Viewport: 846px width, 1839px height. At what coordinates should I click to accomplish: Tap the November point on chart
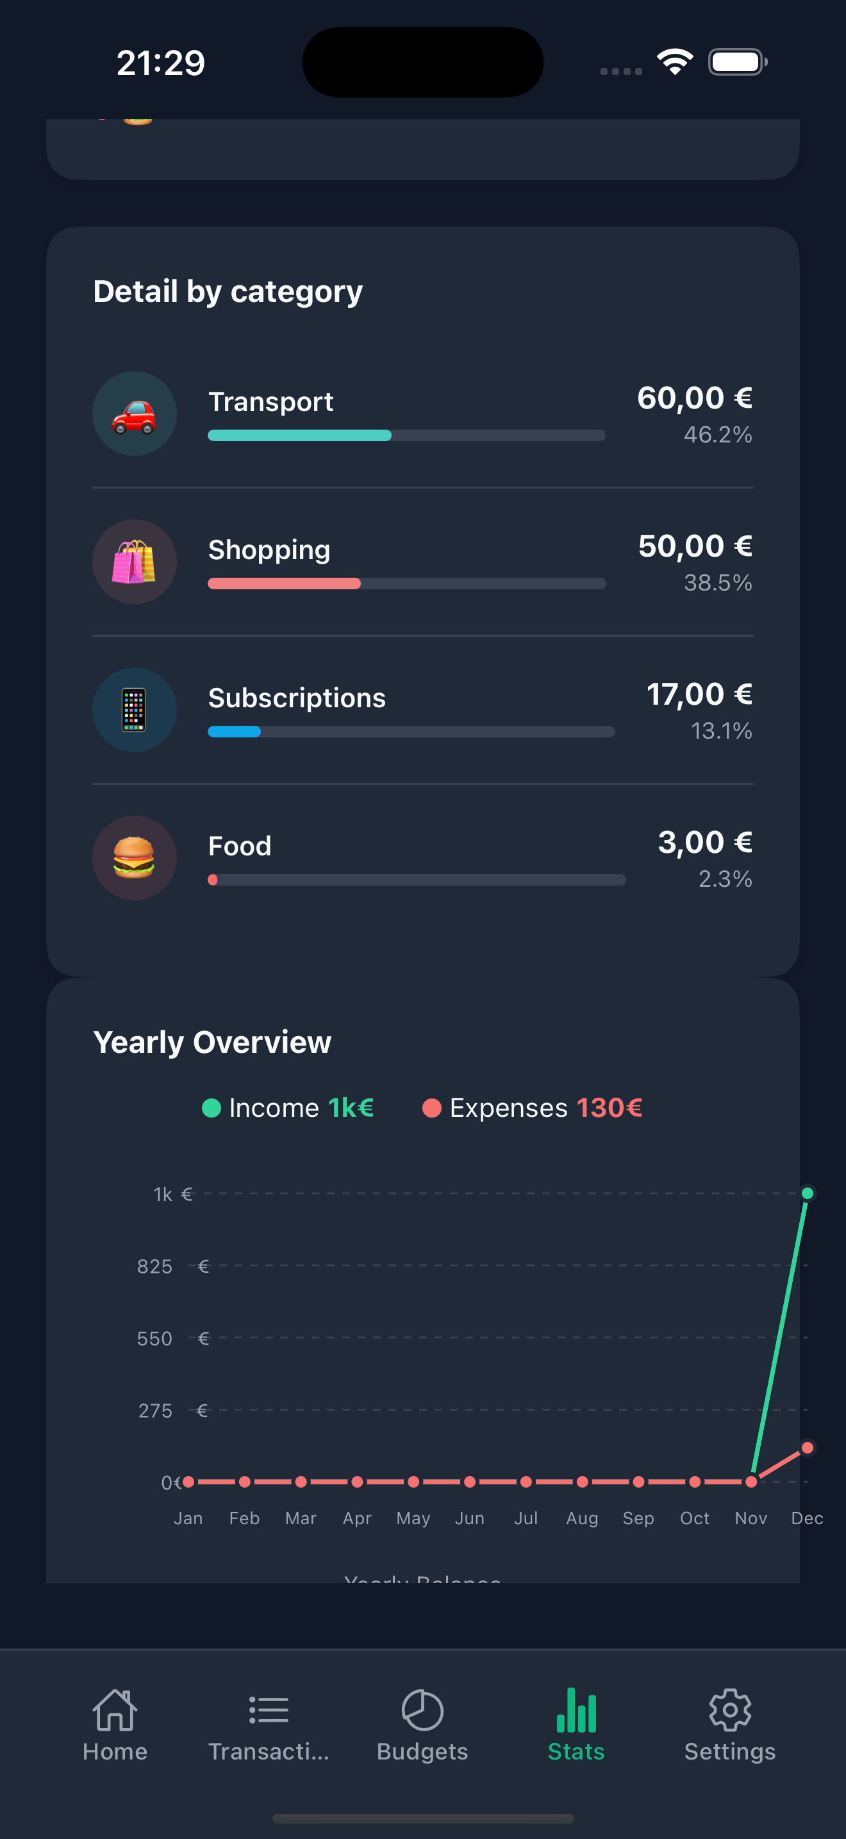tap(751, 1482)
